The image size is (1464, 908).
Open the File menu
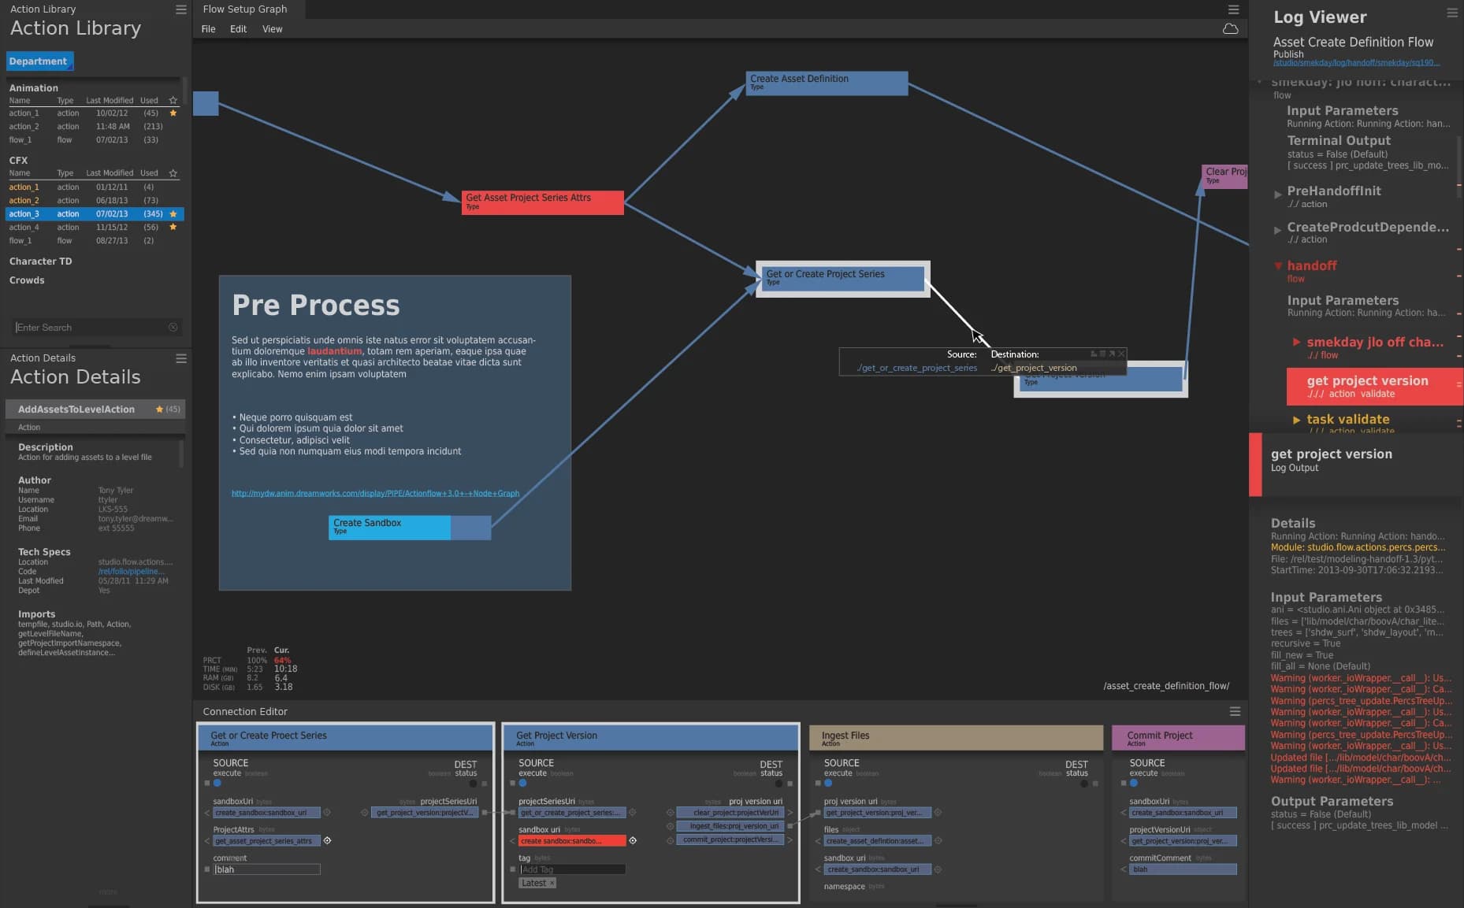coord(208,29)
